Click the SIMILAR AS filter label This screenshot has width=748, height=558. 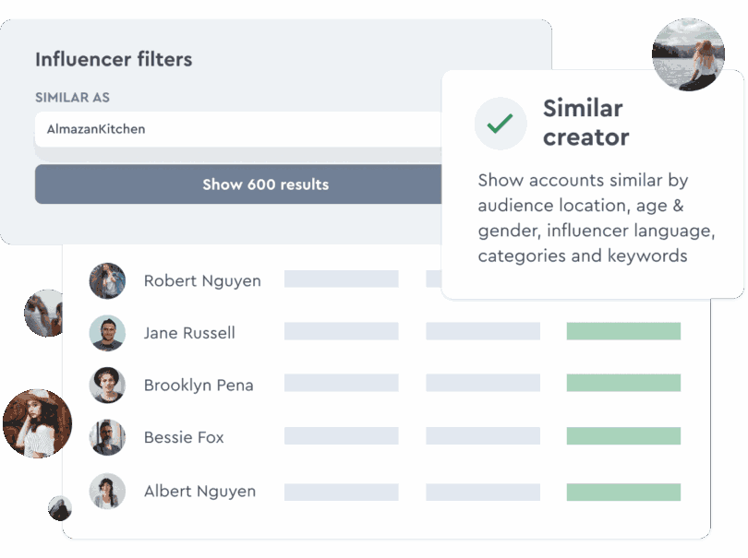71,97
